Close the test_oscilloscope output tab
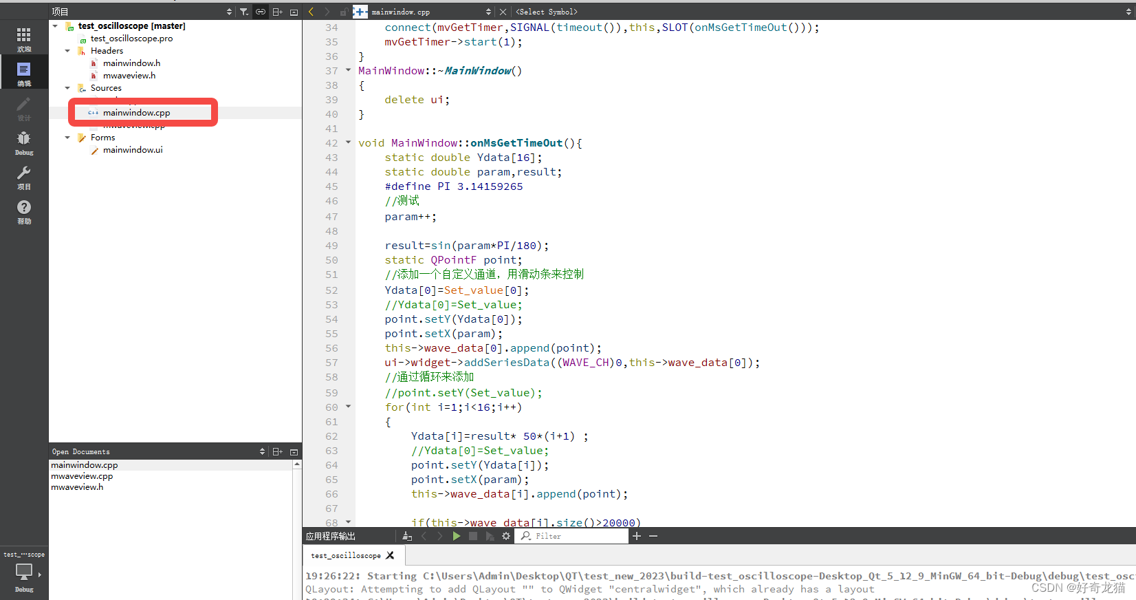The image size is (1136, 600). (x=391, y=555)
